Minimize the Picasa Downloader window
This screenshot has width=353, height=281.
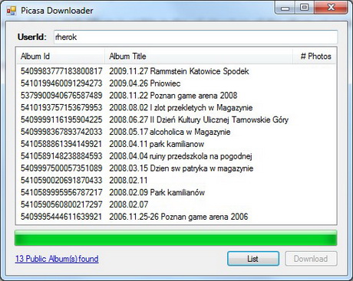(x=285, y=8)
